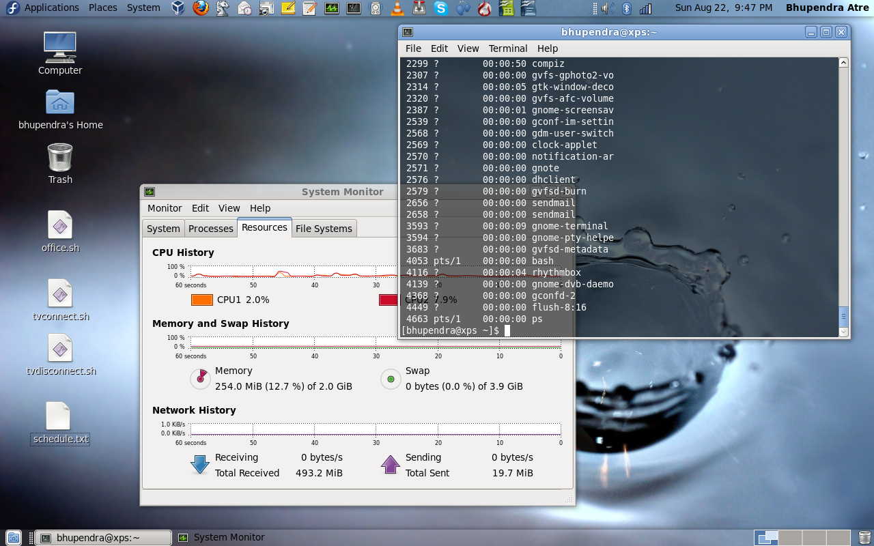
Task: Open network signal strength tray icon
Action: coord(645,8)
